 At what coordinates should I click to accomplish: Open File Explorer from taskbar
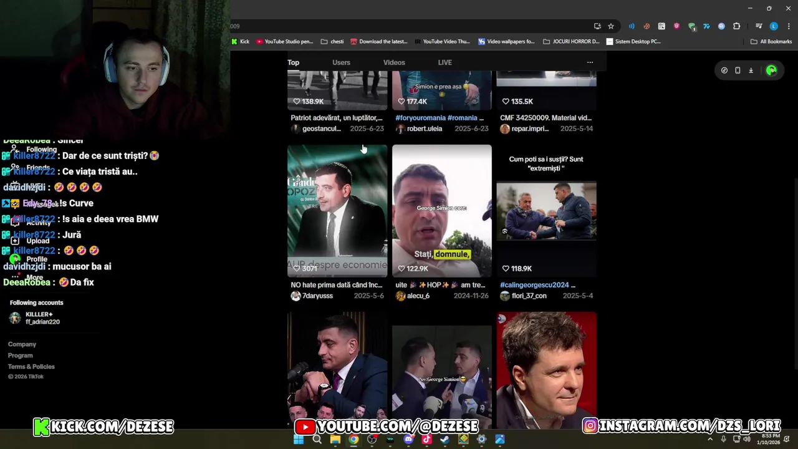coord(335,440)
